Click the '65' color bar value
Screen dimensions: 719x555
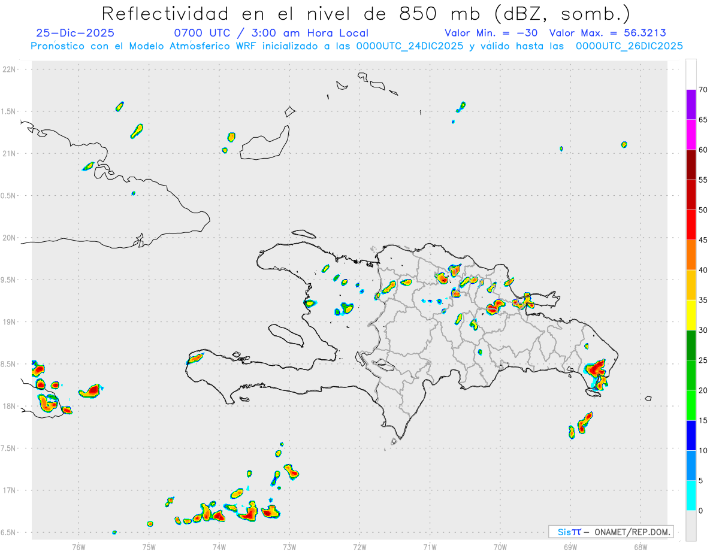(703, 120)
